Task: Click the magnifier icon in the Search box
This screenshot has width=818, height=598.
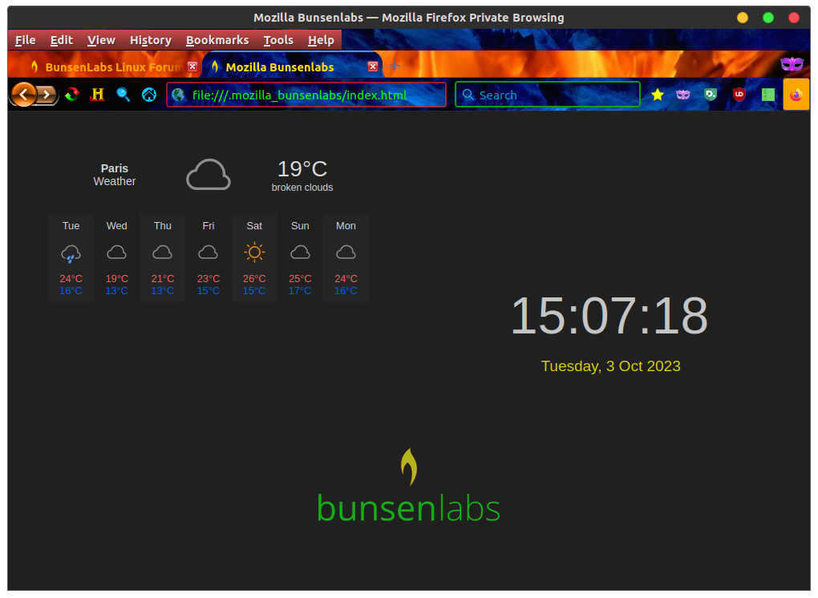Action: (468, 95)
